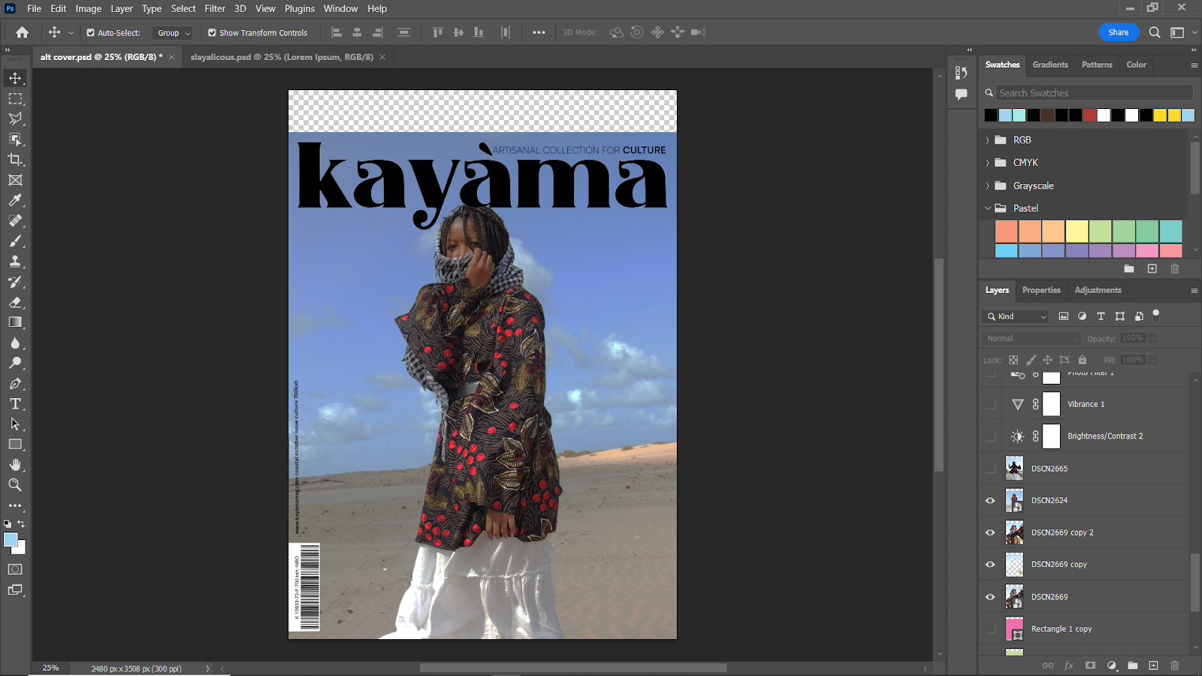Select the Zoom tool
This screenshot has height=676, width=1202.
click(x=15, y=484)
